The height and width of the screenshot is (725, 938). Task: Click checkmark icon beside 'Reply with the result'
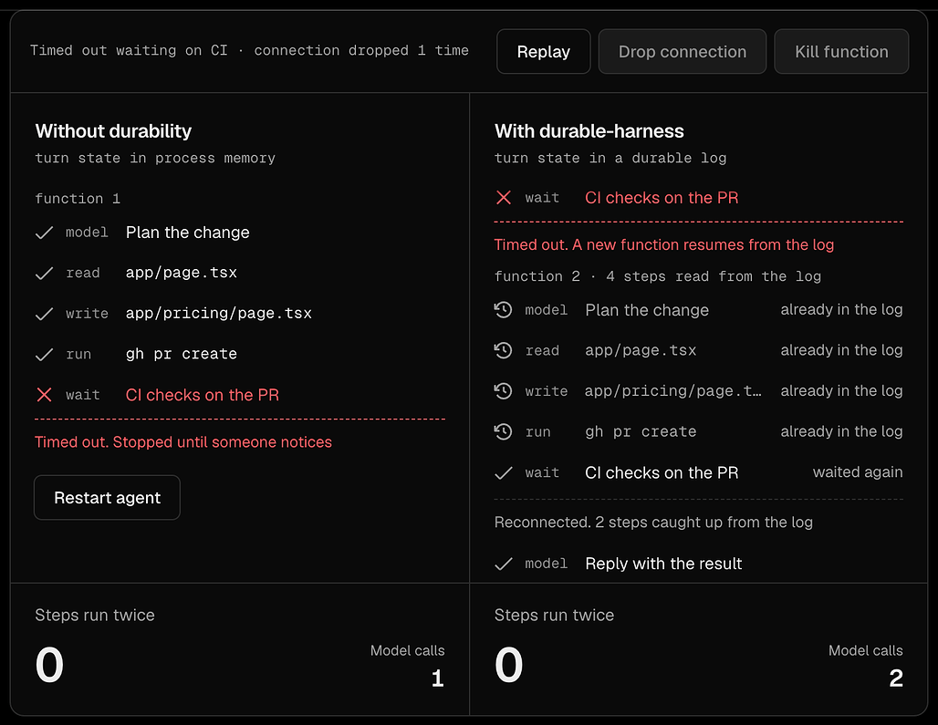coord(504,564)
